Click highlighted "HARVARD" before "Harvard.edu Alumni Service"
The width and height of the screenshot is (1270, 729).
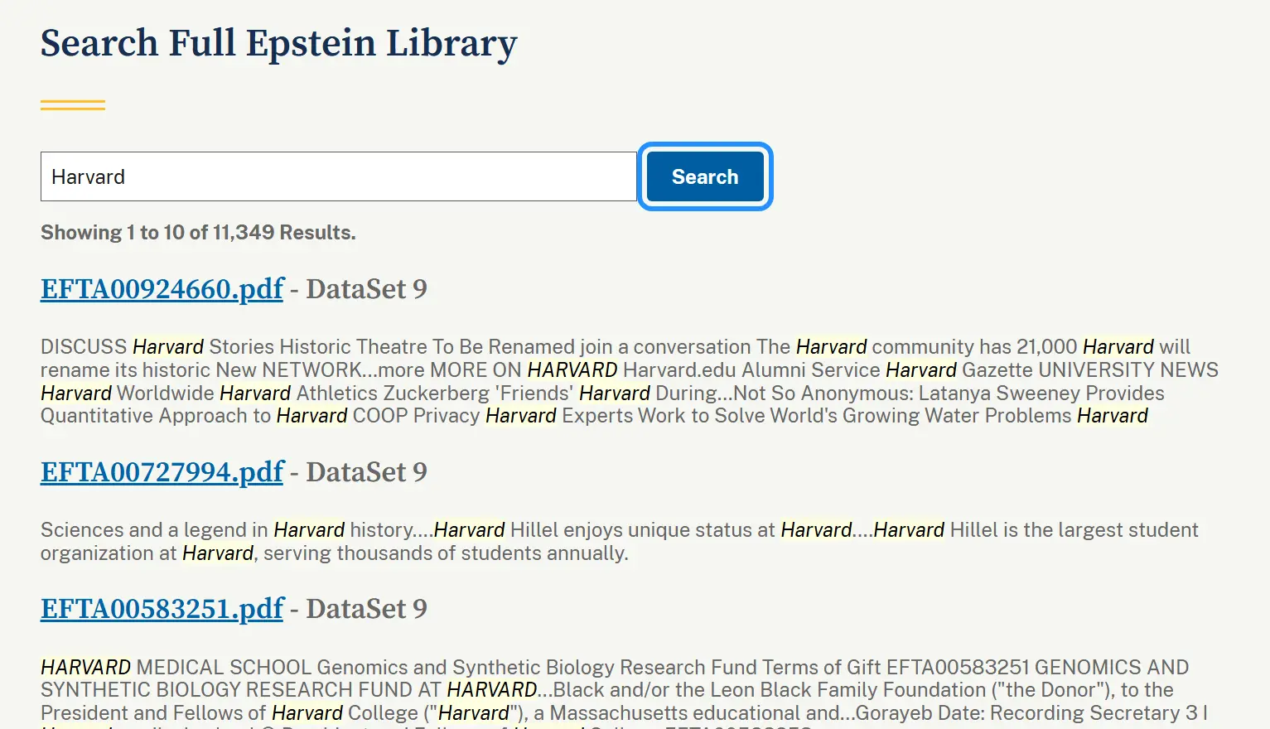(572, 370)
